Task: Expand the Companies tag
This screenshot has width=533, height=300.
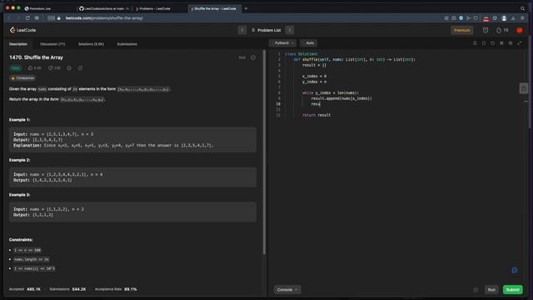Action: point(22,77)
